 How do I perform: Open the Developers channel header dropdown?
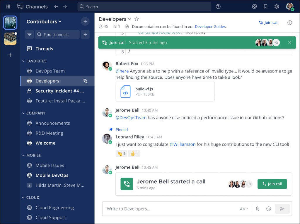coord(115,19)
